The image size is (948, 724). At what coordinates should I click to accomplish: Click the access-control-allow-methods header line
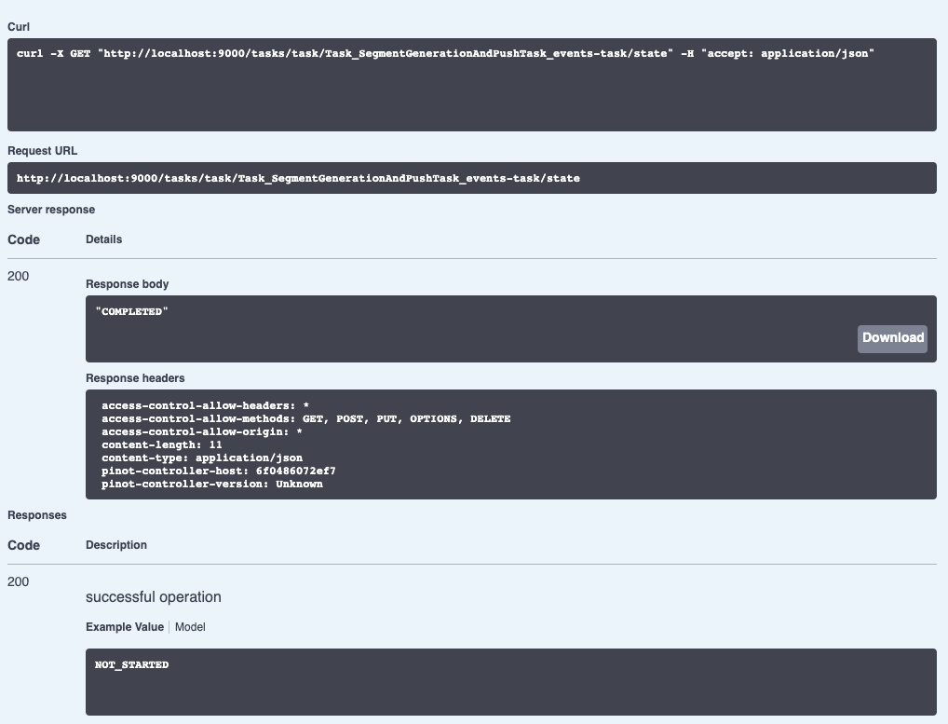(306, 418)
